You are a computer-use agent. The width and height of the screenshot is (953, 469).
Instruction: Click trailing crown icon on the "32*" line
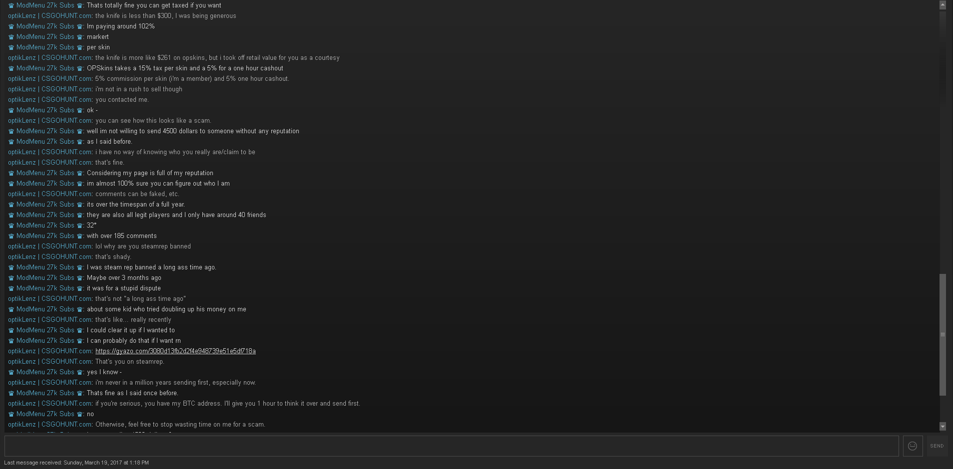tap(79, 226)
